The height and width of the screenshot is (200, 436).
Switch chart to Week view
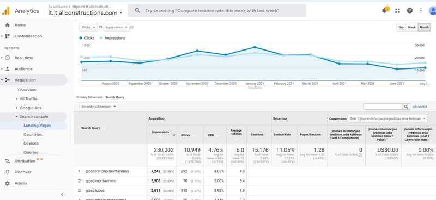pyautogui.click(x=411, y=27)
